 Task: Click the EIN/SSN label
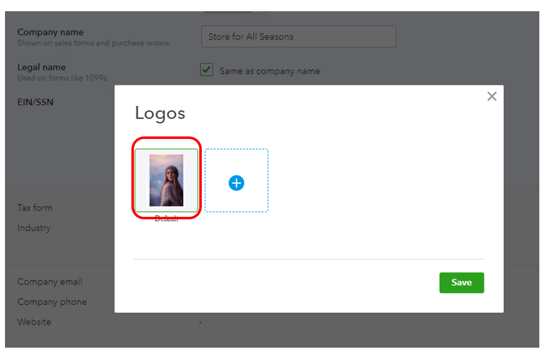(x=35, y=102)
